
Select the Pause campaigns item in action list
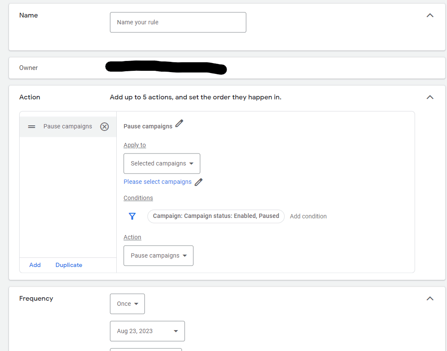pos(68,127)
